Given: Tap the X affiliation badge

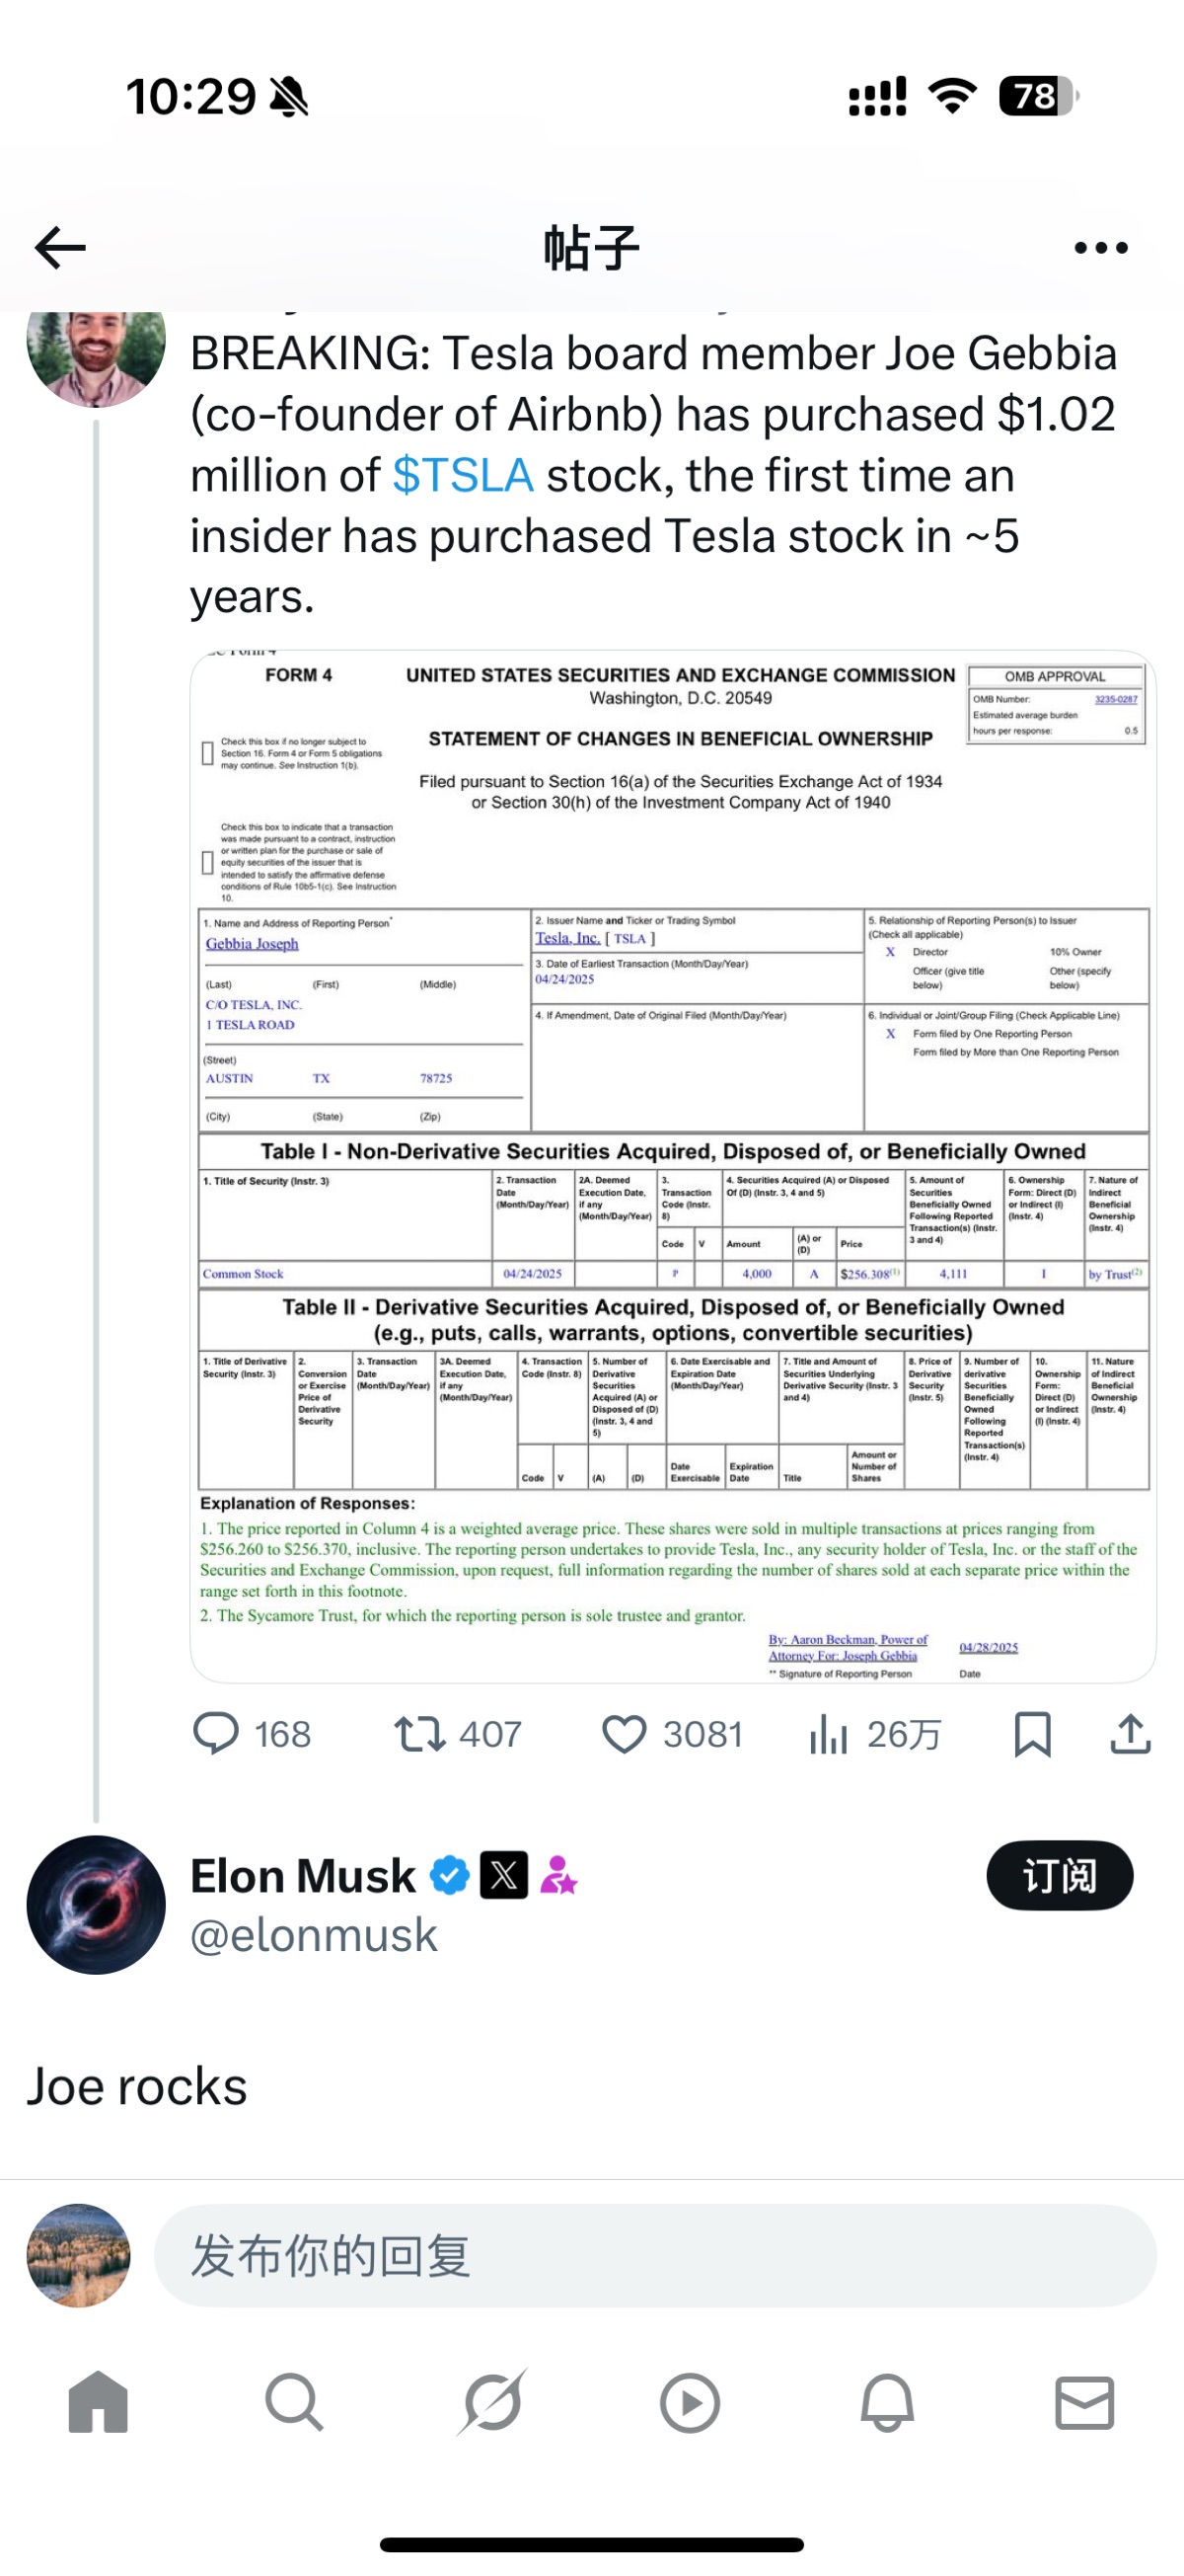Looking at the screenshot, I should point(503,1876).
